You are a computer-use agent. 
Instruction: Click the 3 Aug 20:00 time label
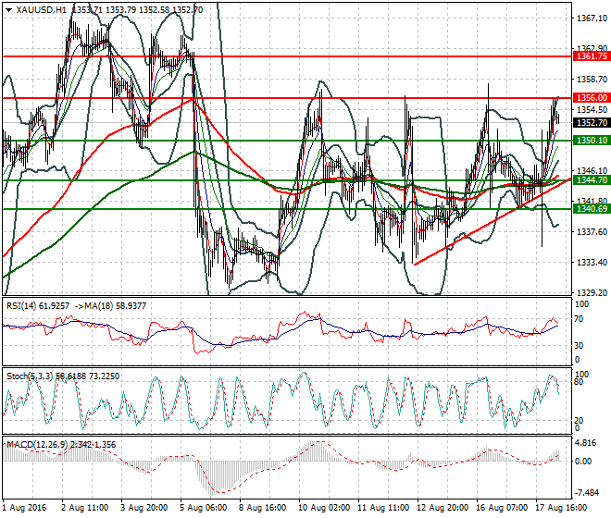[144, 508]
